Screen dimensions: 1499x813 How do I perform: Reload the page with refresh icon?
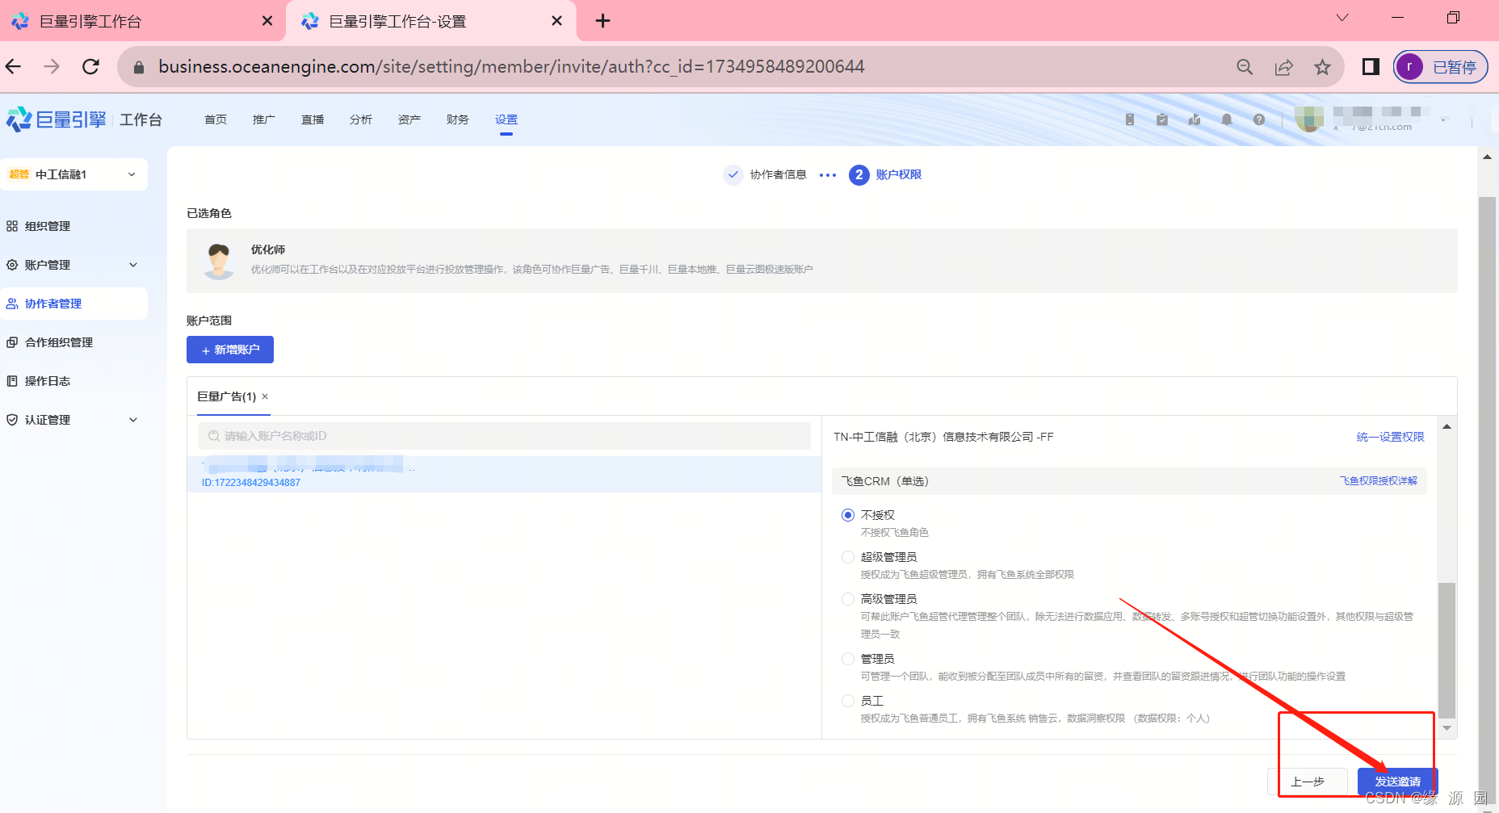(x=90, y=66)
